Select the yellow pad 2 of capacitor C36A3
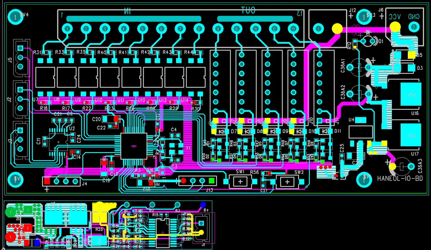Screen dimensions: 431x250 (392, 166)
